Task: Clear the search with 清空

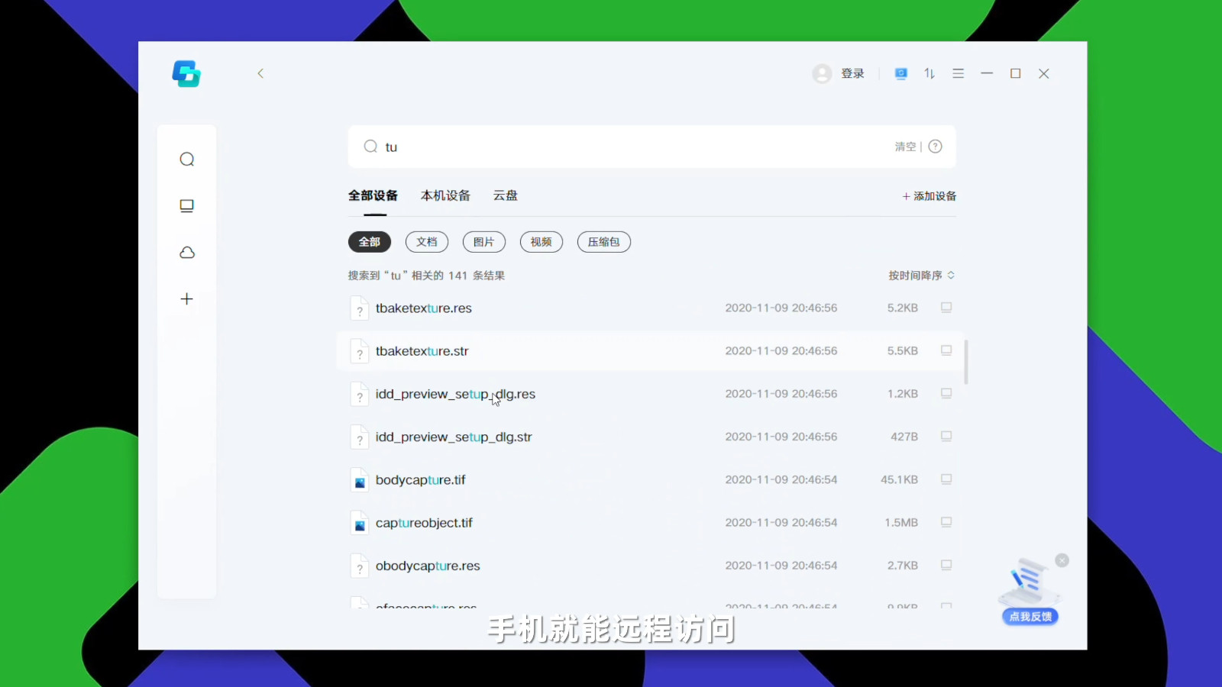Action: coord(905,147)
